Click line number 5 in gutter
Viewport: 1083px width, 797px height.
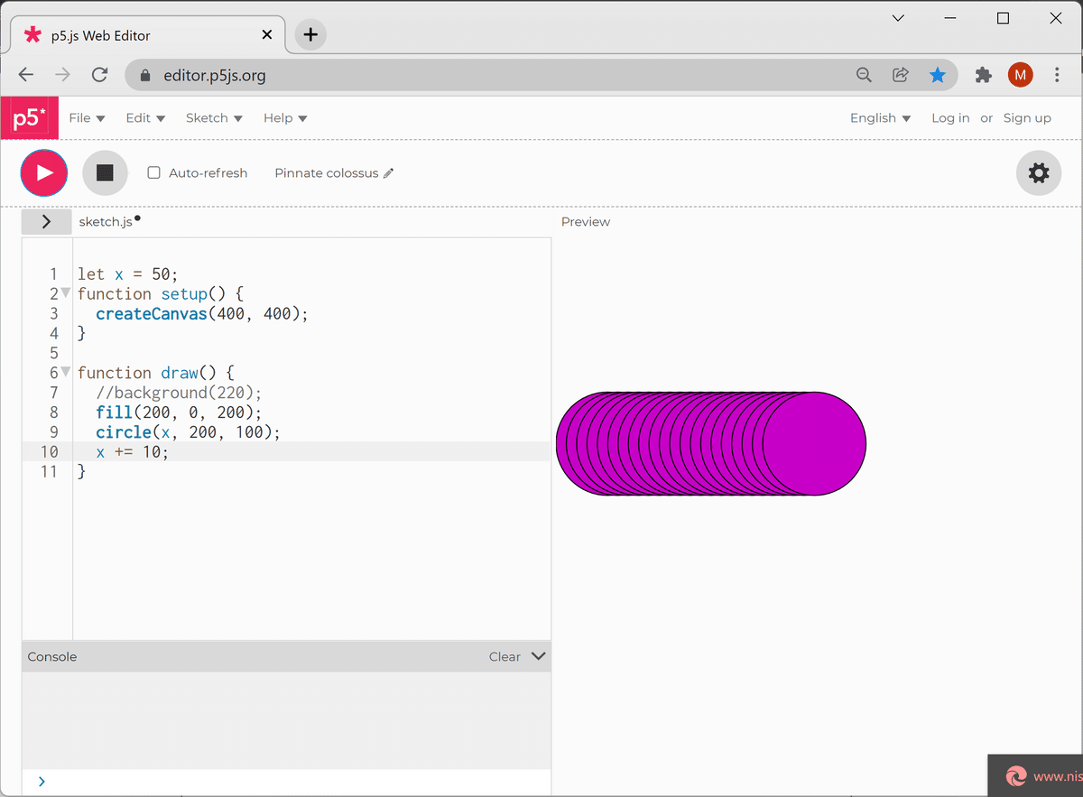(x=54, y=353)
